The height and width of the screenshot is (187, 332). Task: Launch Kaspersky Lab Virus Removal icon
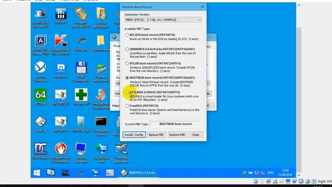[x=61, y=45]
